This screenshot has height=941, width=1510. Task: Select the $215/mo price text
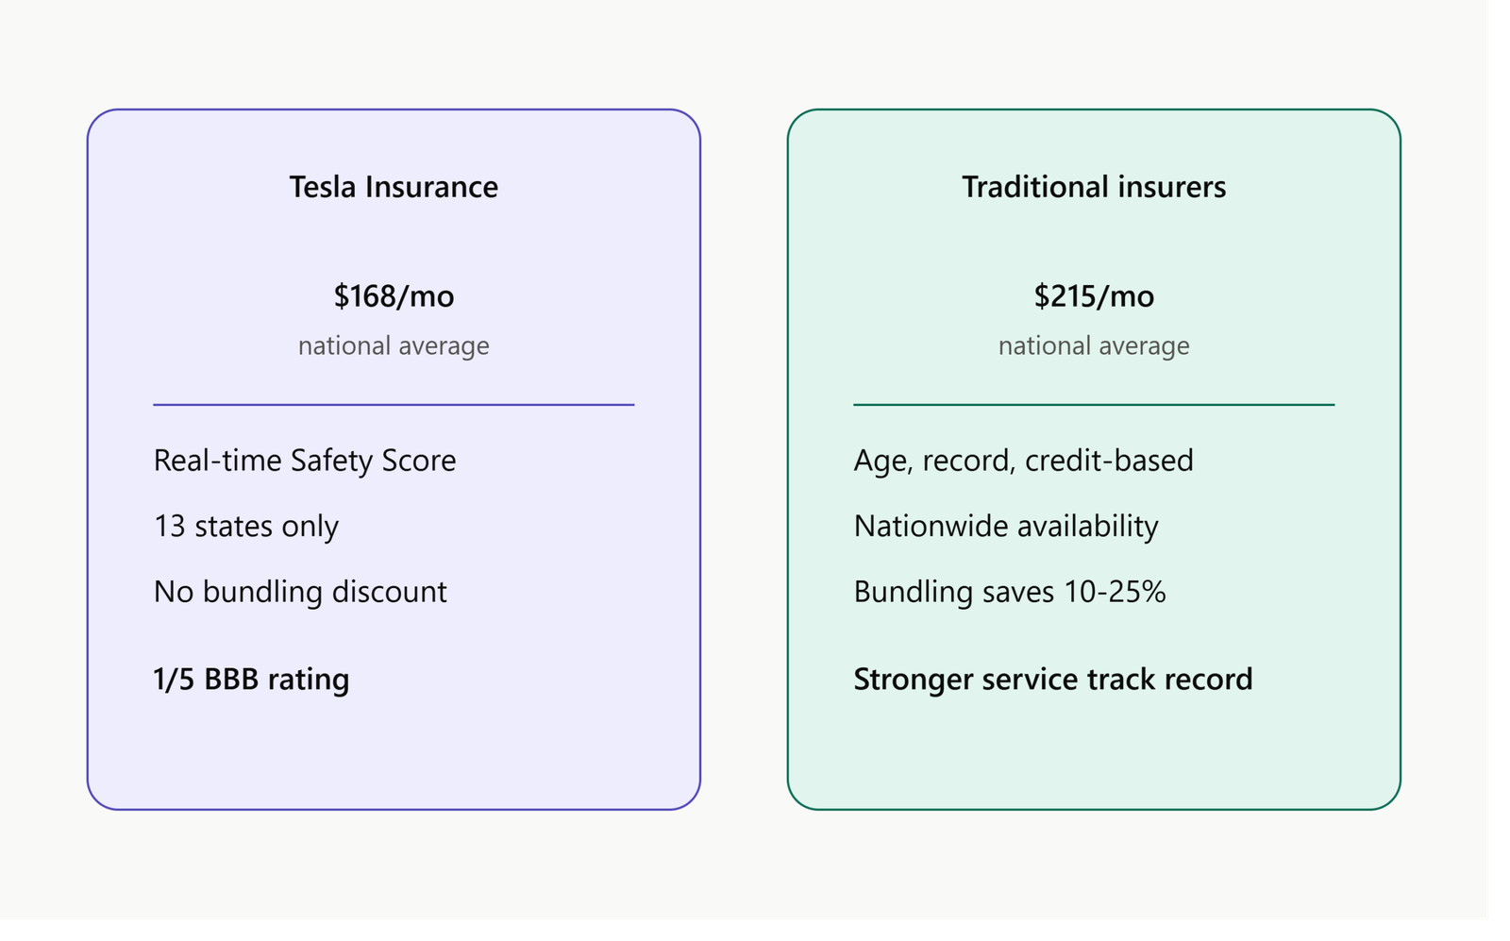(1094, 296)
